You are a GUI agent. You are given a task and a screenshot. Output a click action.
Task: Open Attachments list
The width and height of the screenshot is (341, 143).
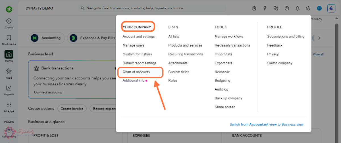click(178, 63)
